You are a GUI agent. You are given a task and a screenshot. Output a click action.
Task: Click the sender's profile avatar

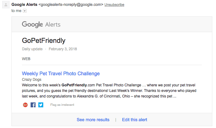point(6,5)
